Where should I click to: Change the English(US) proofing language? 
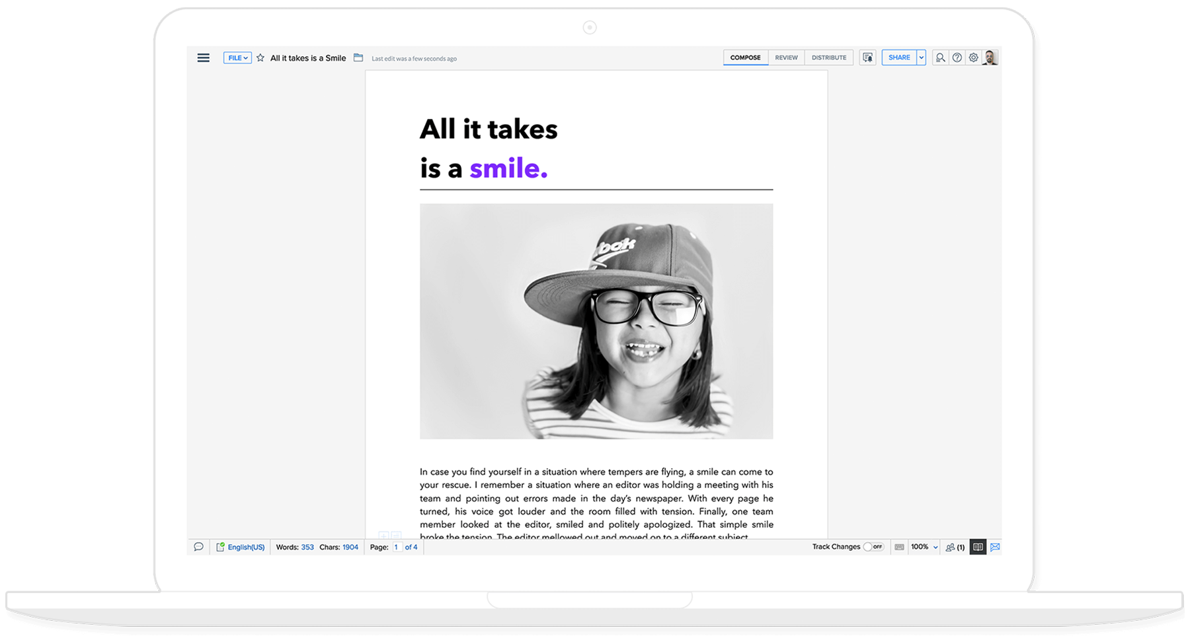245,547
